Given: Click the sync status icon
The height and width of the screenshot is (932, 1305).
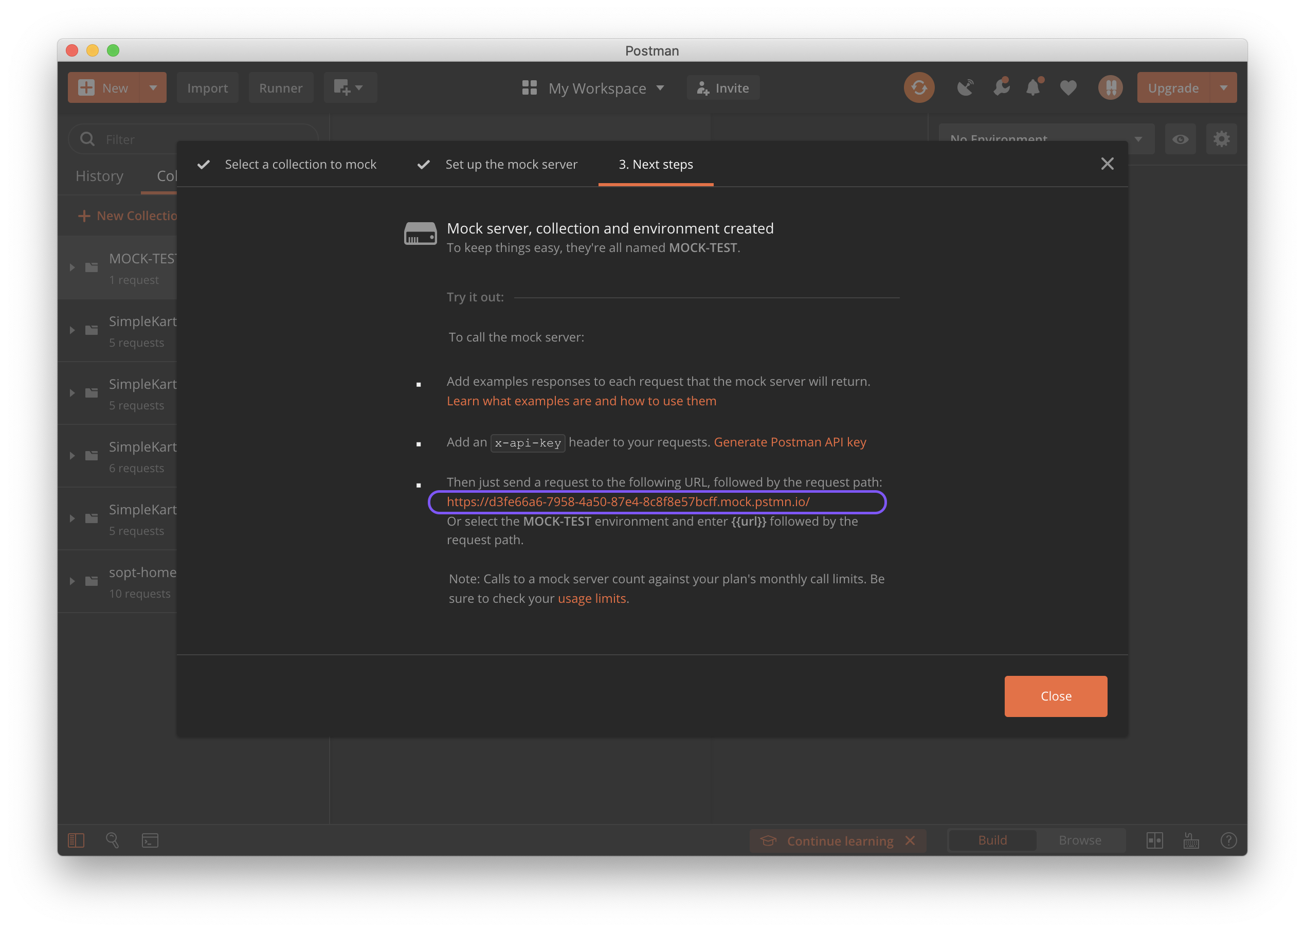Looking at the screenshot, I should (918, 88).
